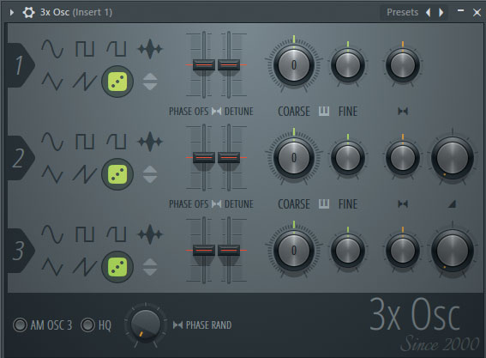Click oscillator 2 stereo panning knob
Viewport: 486px width, 358px height.
click(x=403, y=158)
